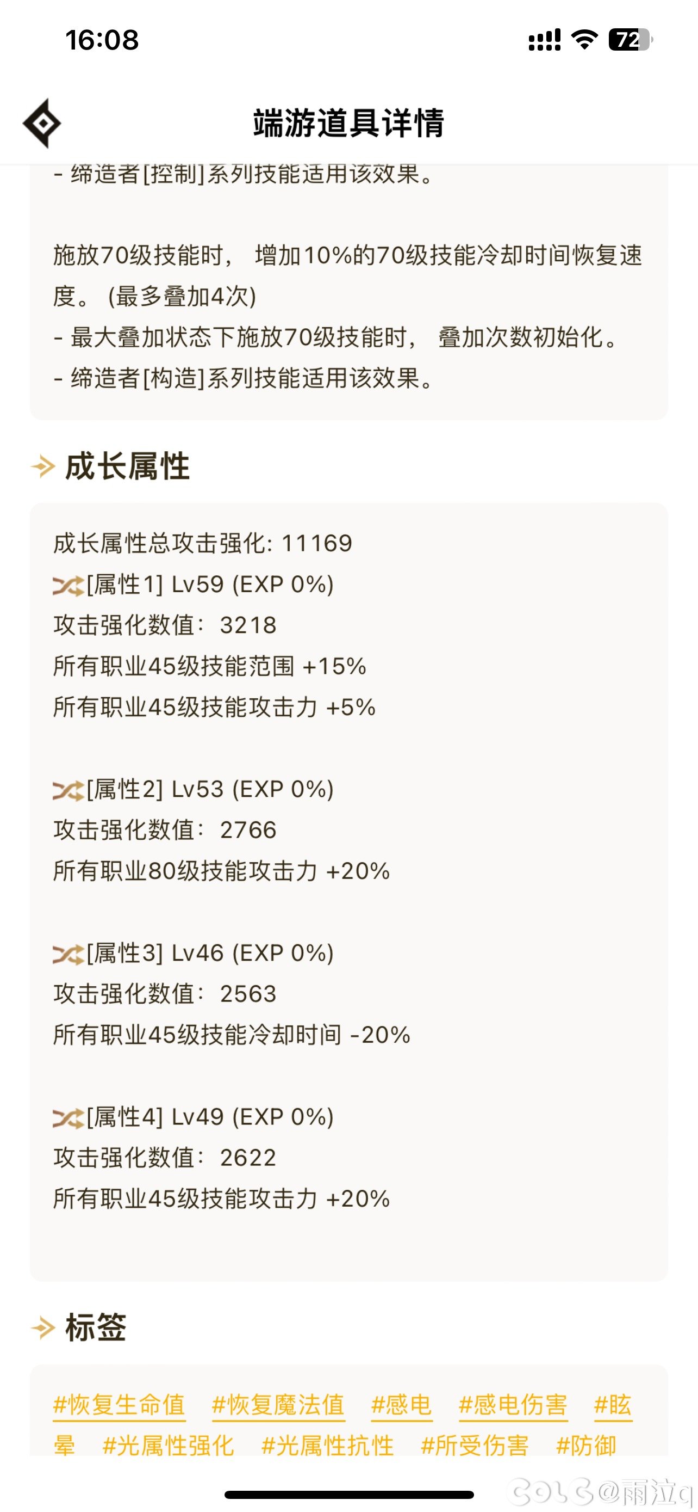Open the #感电 tag
The height and width of the screenshot is (1512, 698).
pos(401,1405)
